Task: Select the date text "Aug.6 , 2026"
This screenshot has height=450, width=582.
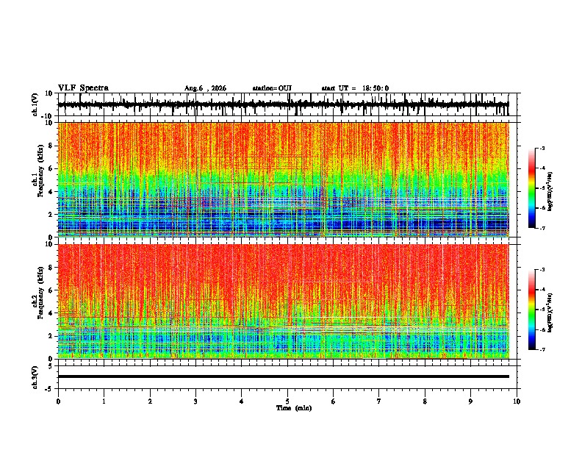Action: (x=205, y=88)
